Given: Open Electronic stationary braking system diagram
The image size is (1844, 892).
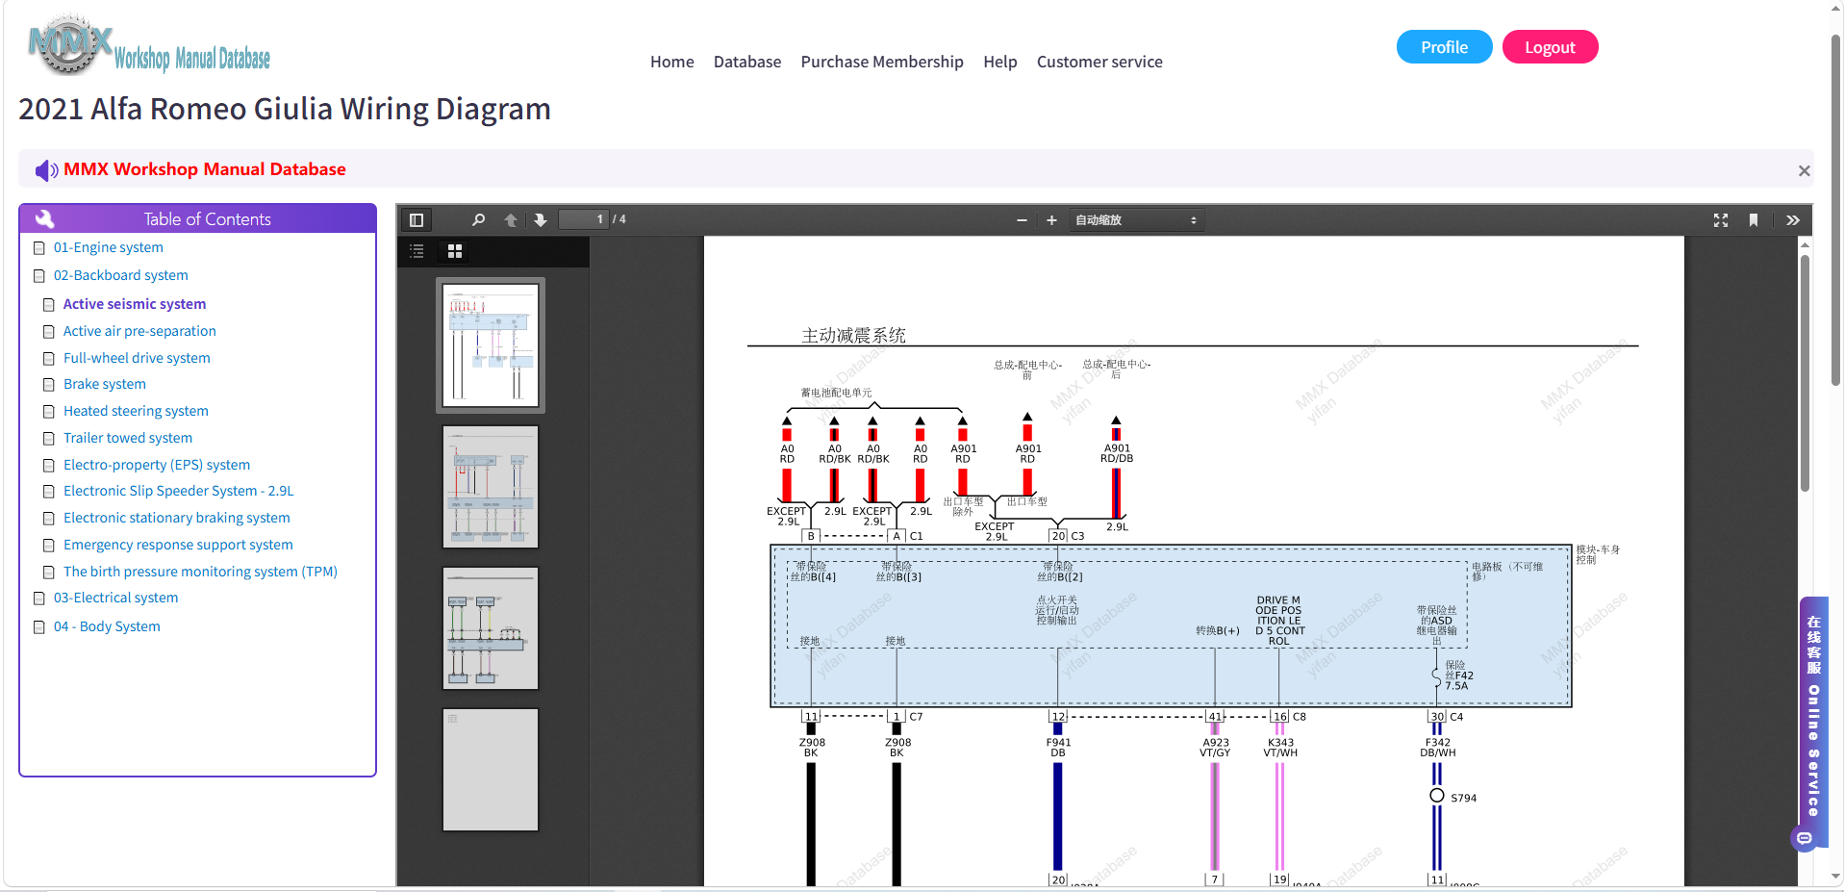Looking at the screenshot, I should pos(177,518).
